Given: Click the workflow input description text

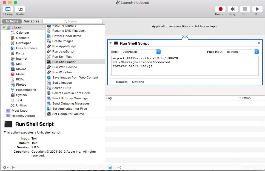Looking at the screenshot, I should (x=185, y=26).
